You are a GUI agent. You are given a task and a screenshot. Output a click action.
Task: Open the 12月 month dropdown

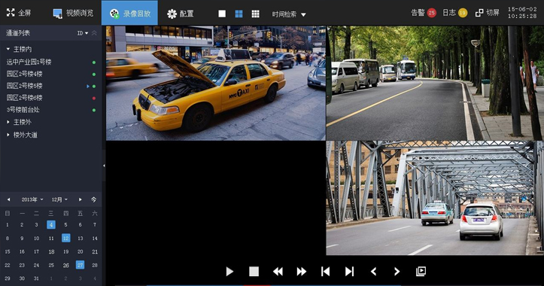coord(59,199)
